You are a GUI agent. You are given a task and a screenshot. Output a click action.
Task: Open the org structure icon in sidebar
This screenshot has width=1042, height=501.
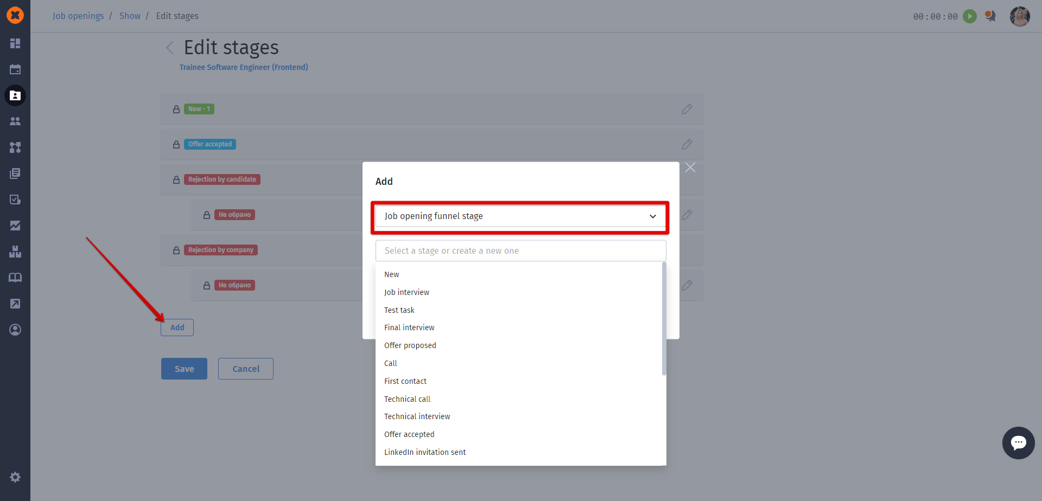coord(15,147)
